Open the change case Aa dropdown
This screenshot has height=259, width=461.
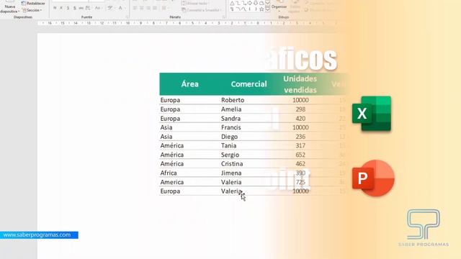point(98,8)
